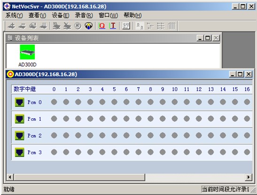
Task: Click the Pcm 0 port icon
Action: [20, 102]
